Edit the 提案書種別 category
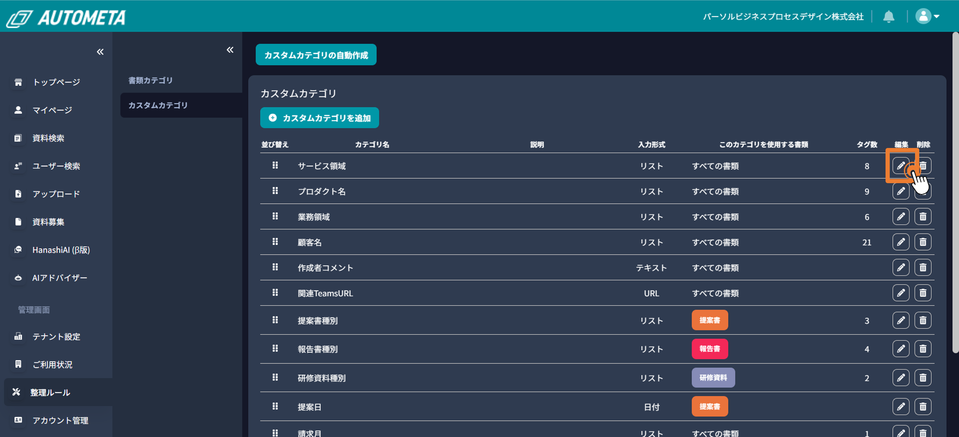Image resolution: width=959 pixels, height=437 pixels. [901, 320]
